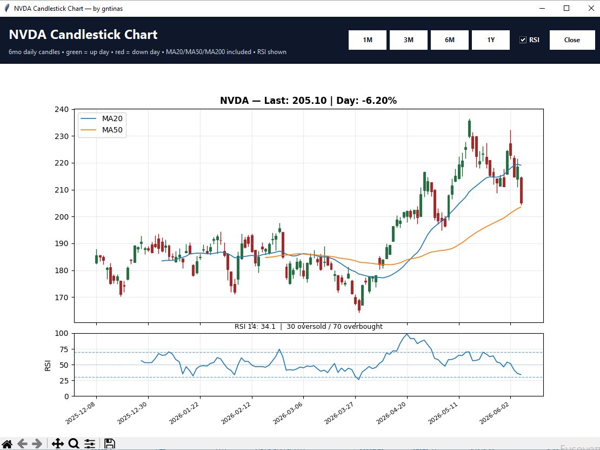This screenshot has height=450, width=600.
Task: Choose the 6M time range button
Action: [x=450, y=40]
